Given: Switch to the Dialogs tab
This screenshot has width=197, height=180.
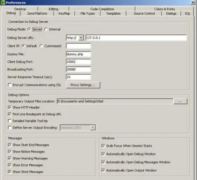Looking at the screenshot, I should pos(171,13).
